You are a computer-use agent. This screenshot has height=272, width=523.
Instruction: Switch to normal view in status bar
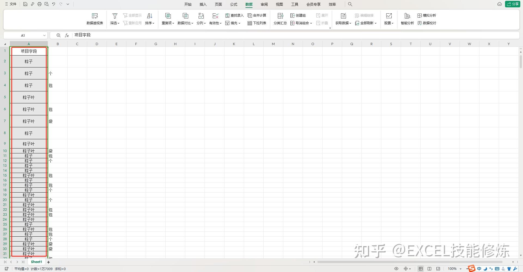click(x=421, y=269)
